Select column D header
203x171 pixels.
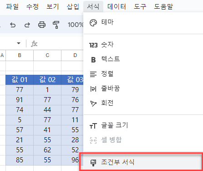[72, 55]
